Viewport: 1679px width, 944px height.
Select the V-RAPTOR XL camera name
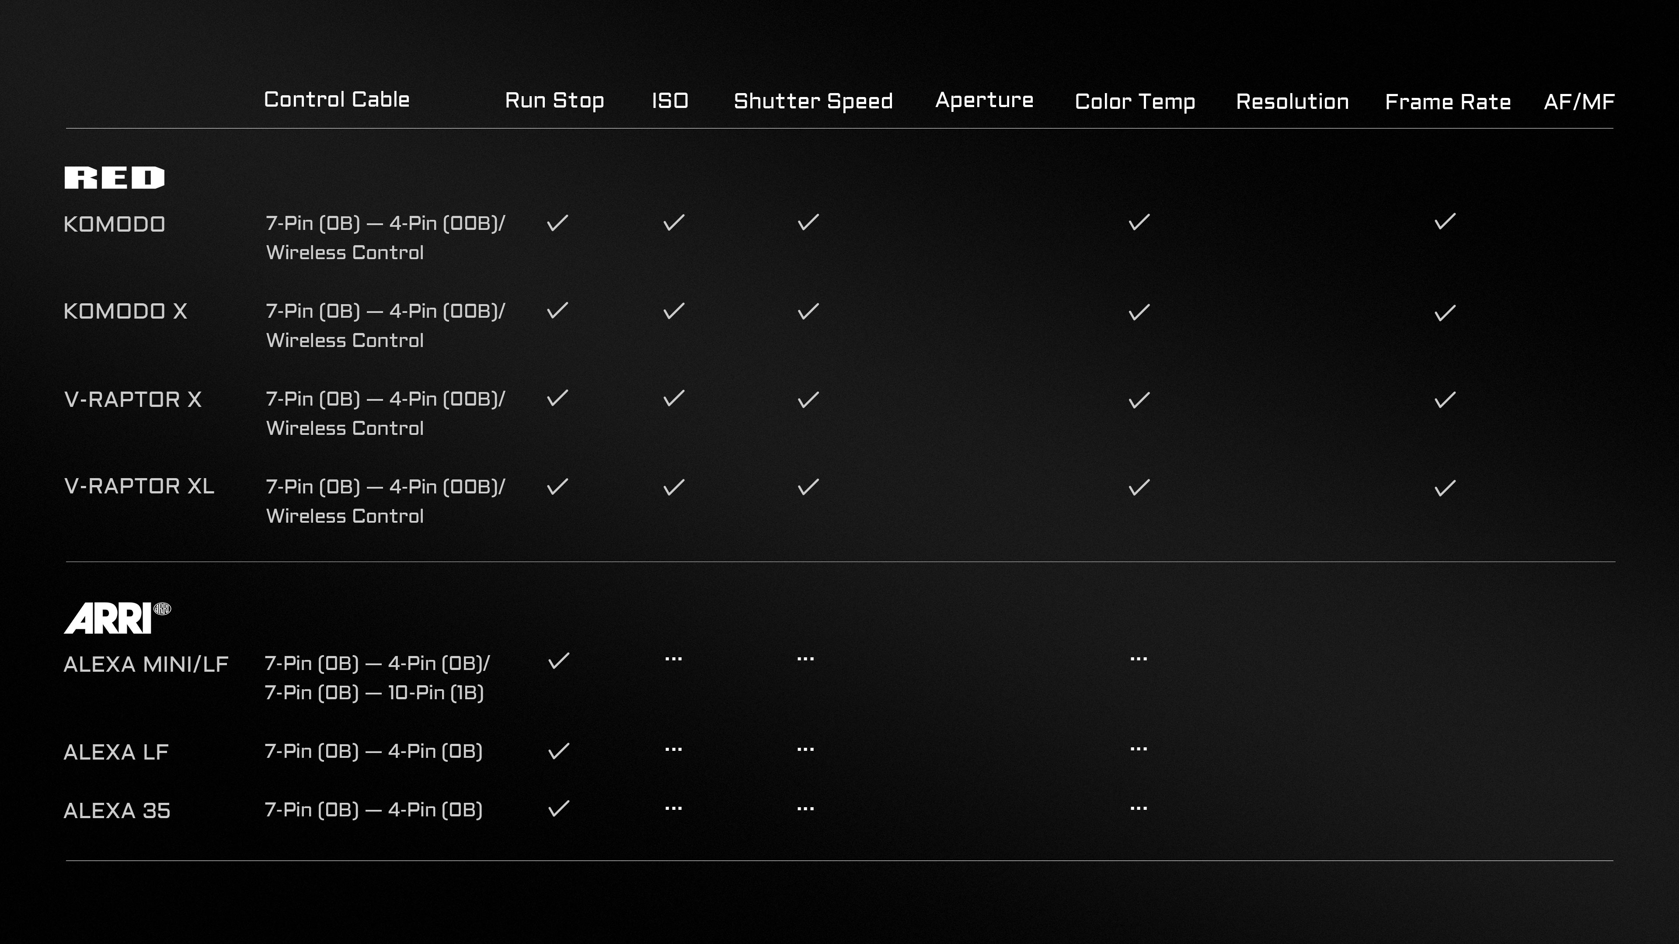coord(139,487)
